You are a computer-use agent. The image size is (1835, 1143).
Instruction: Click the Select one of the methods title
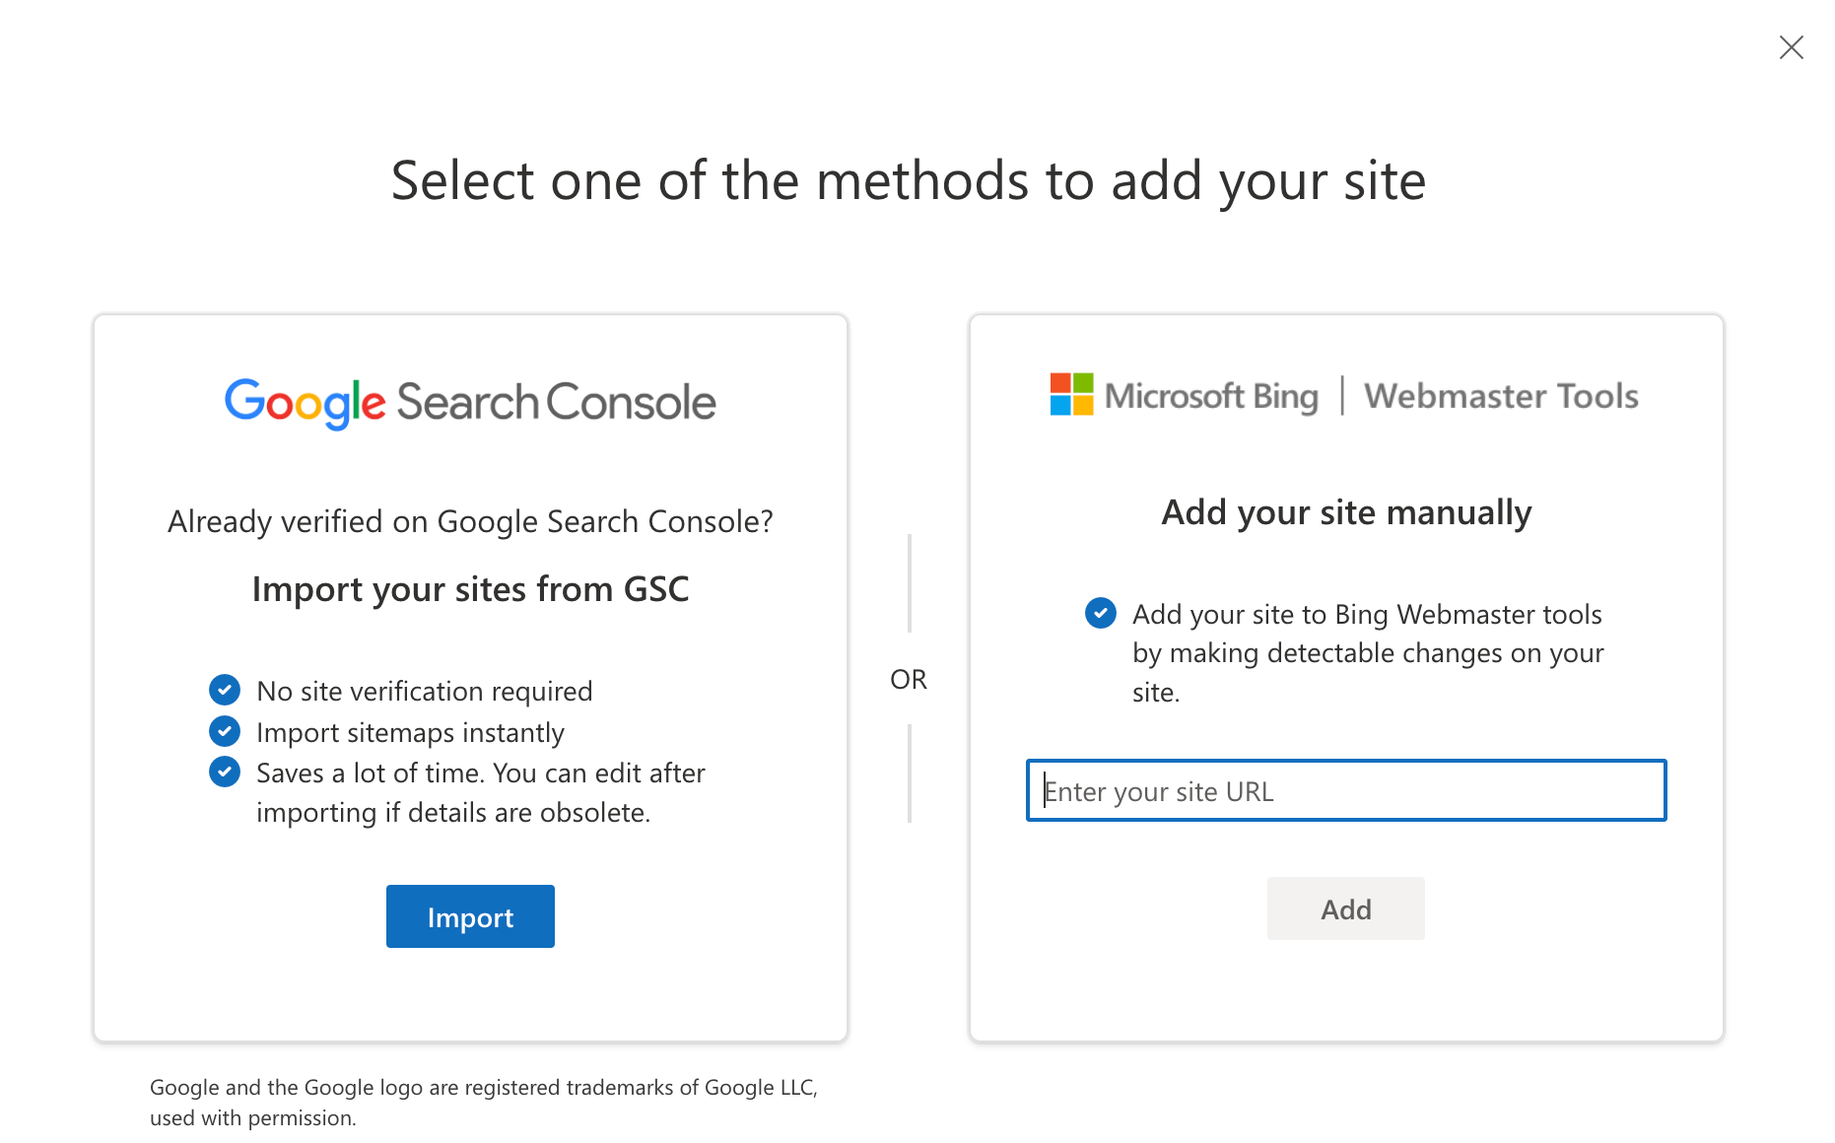(908, 181)
